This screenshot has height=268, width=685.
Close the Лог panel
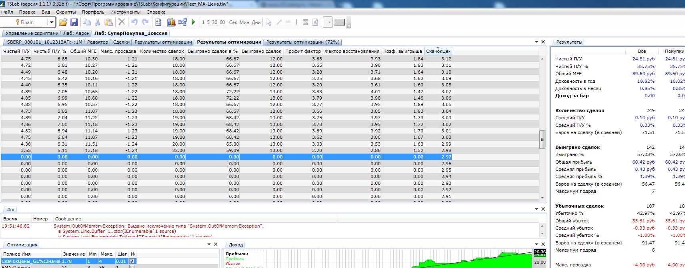click(543, 209)
